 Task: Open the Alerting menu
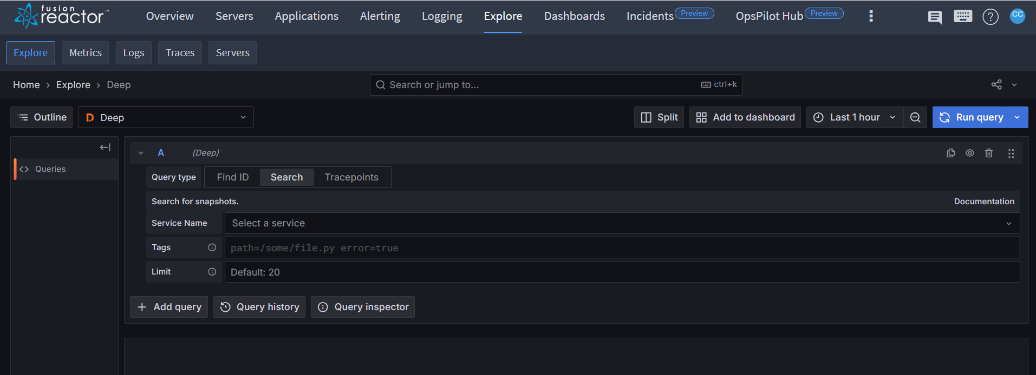coord(380,16)
